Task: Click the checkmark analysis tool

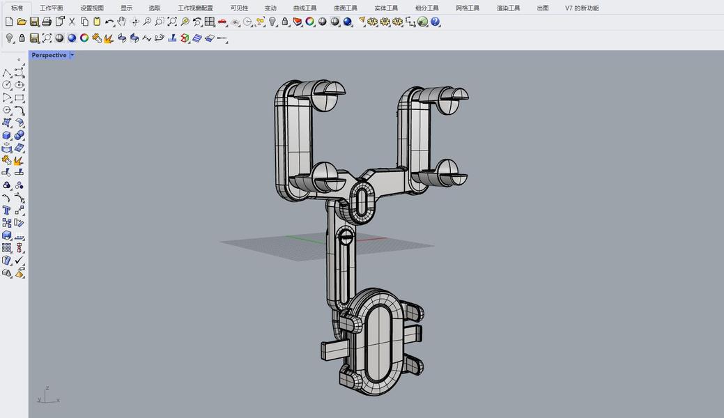Action: pyautogui.click(x=19, y=261)
